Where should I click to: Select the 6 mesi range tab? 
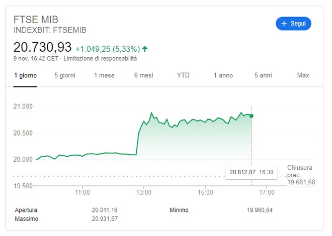143,75
